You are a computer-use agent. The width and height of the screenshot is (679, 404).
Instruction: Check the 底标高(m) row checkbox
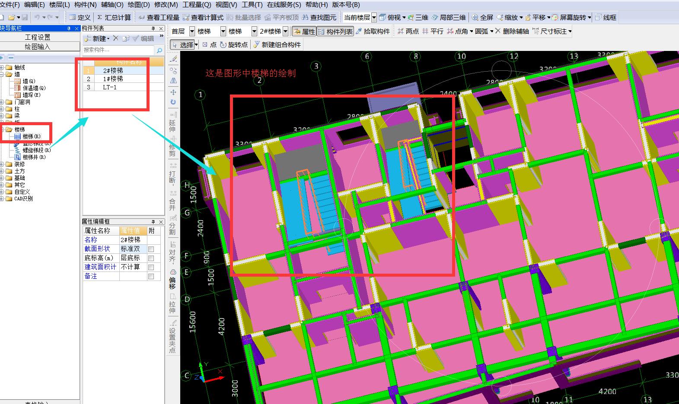click(x=151, y=258)
